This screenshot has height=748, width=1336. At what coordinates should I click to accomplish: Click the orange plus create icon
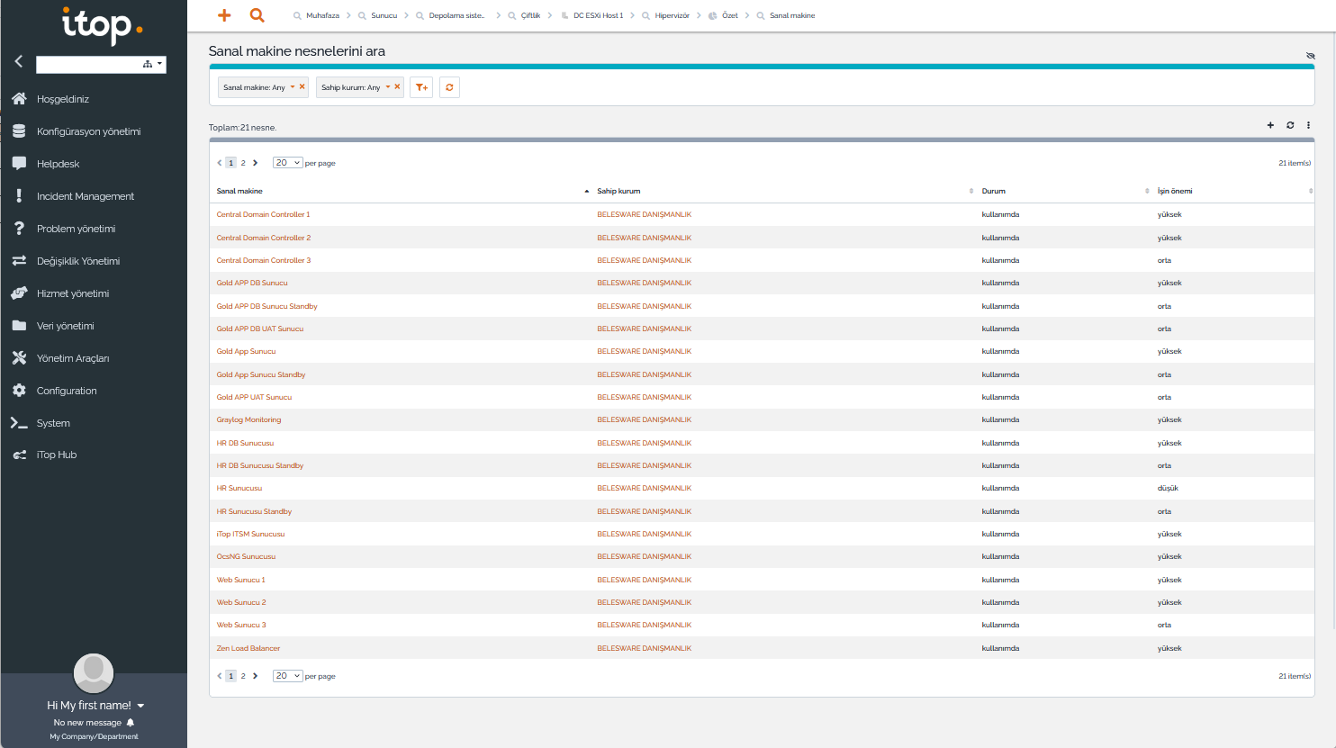tap(224, 15)
